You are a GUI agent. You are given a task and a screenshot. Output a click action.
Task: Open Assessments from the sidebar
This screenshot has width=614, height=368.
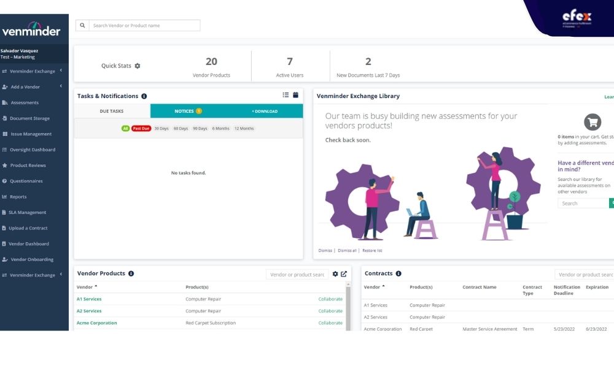pos(25,102)
